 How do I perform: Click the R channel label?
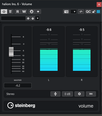[x=82, y=80]
